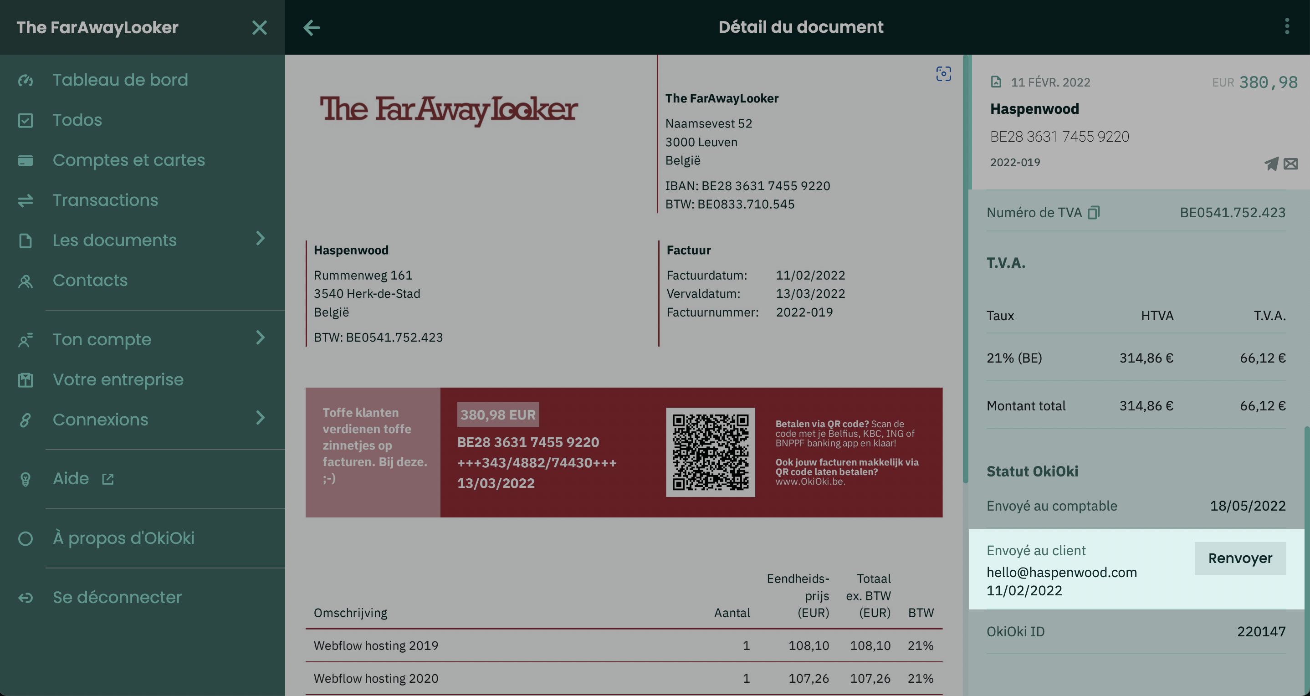Click the À propos d'OkiOki circle icon
This screenshot has width=1310, height=696.
pos(26,538)
